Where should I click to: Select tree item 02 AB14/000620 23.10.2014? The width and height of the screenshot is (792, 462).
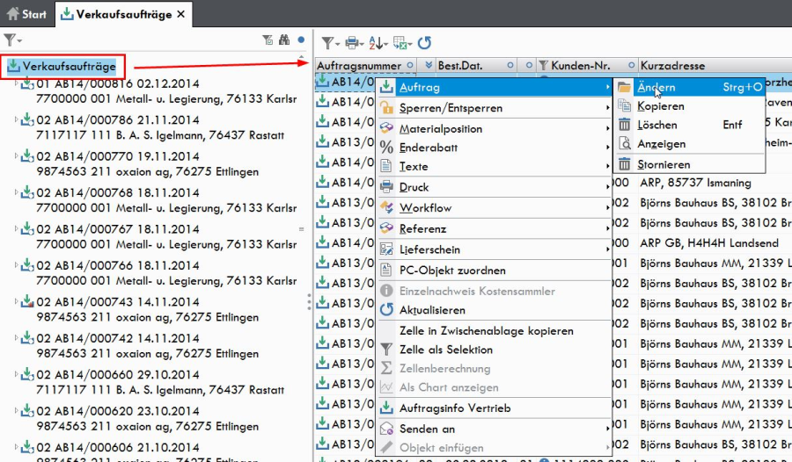117,410
